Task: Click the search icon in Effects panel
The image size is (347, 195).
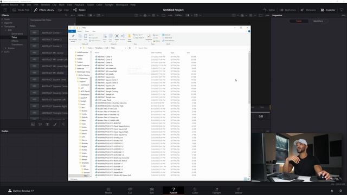Action: pos(66,15)
